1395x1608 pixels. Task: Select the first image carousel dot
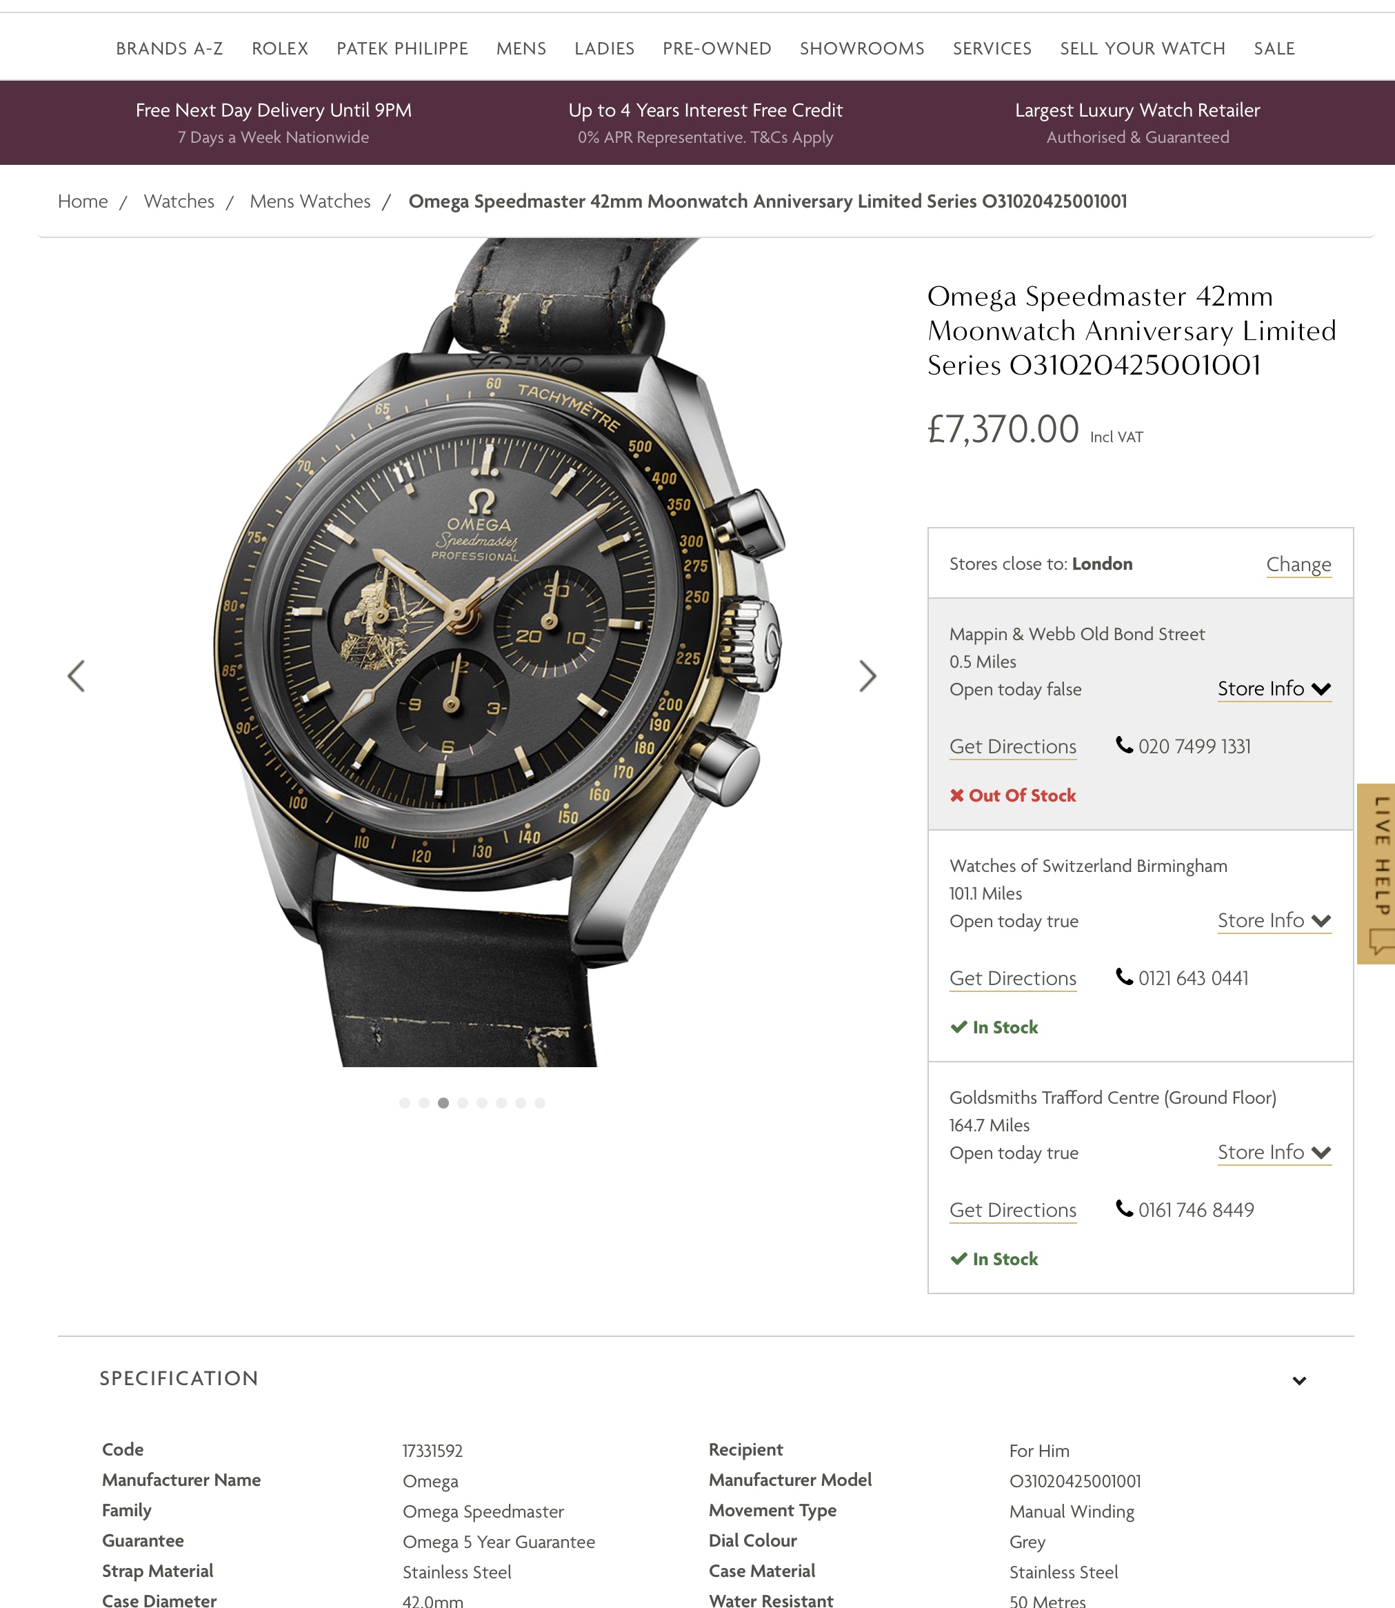[405, 1102]
